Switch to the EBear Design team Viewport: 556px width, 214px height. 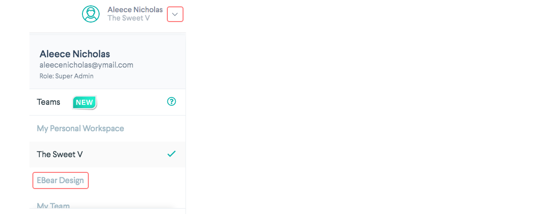[60, 180]
